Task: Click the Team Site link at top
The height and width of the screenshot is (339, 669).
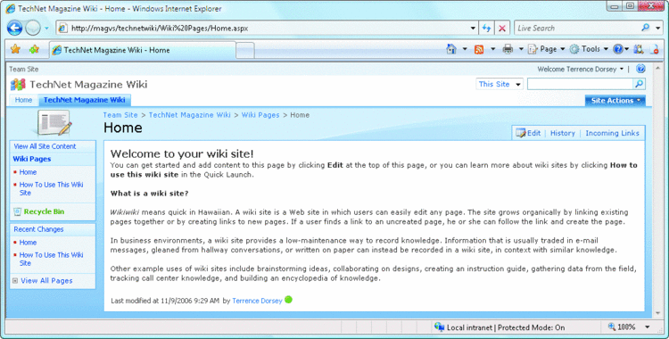Action: point(24,70)
